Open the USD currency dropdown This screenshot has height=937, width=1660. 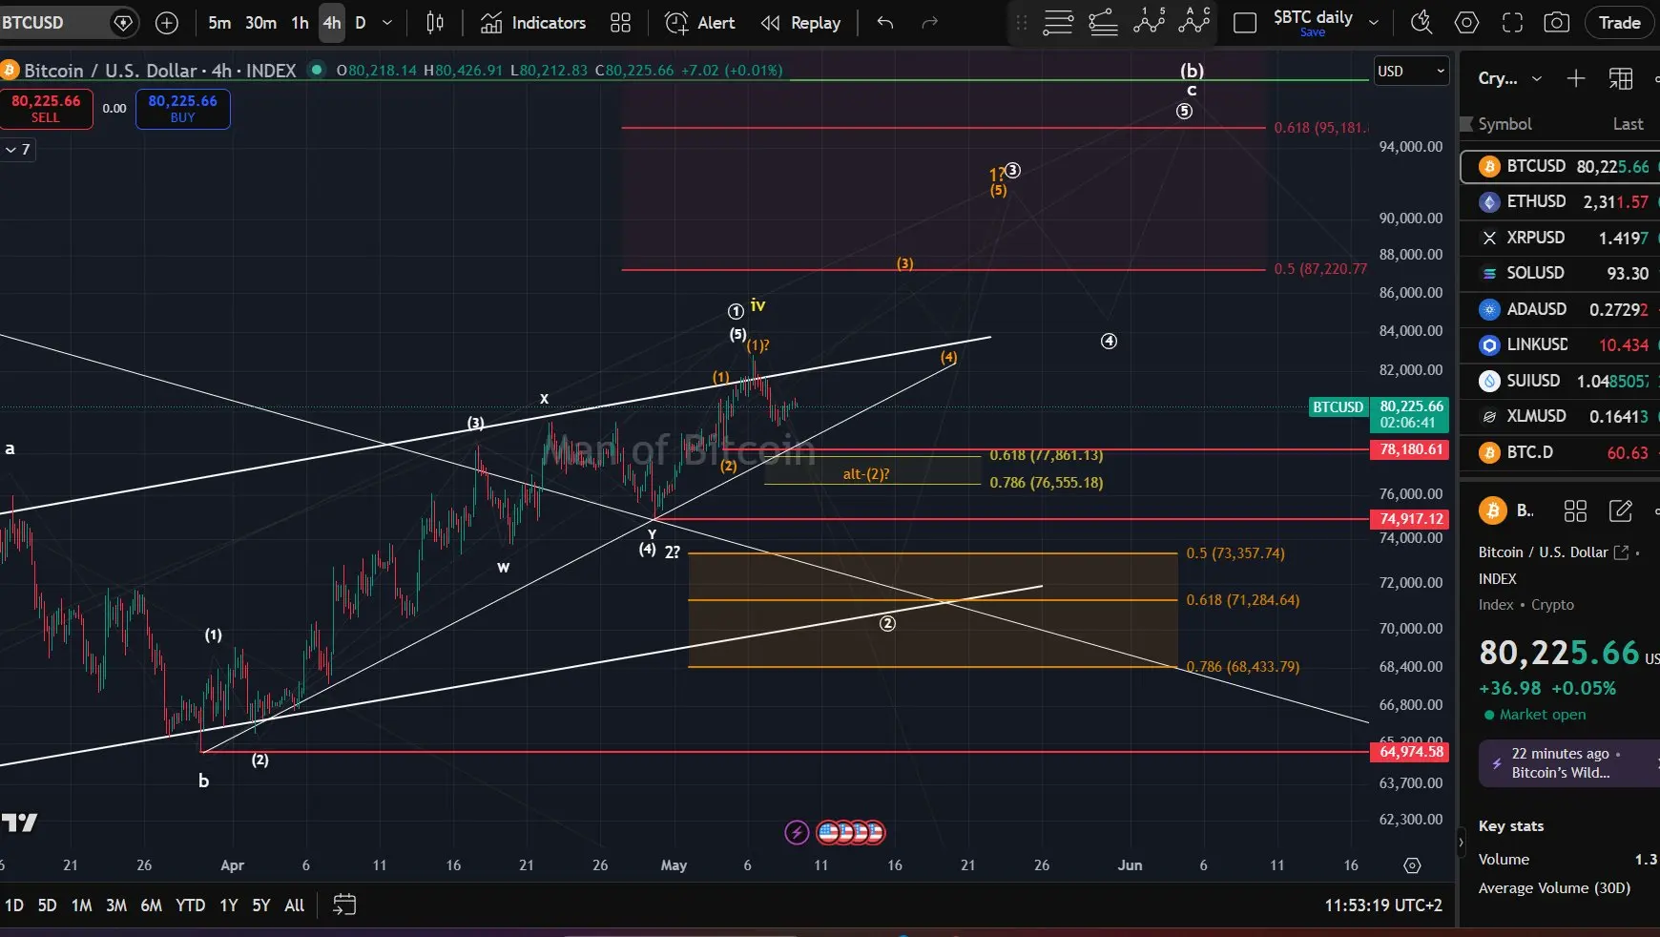[1411, 71]
